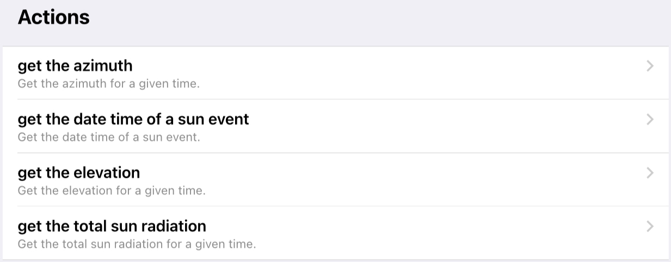Open 'get the date time of a sun event'
Viewport: 671px width, 262px height.
pos(133,119)
